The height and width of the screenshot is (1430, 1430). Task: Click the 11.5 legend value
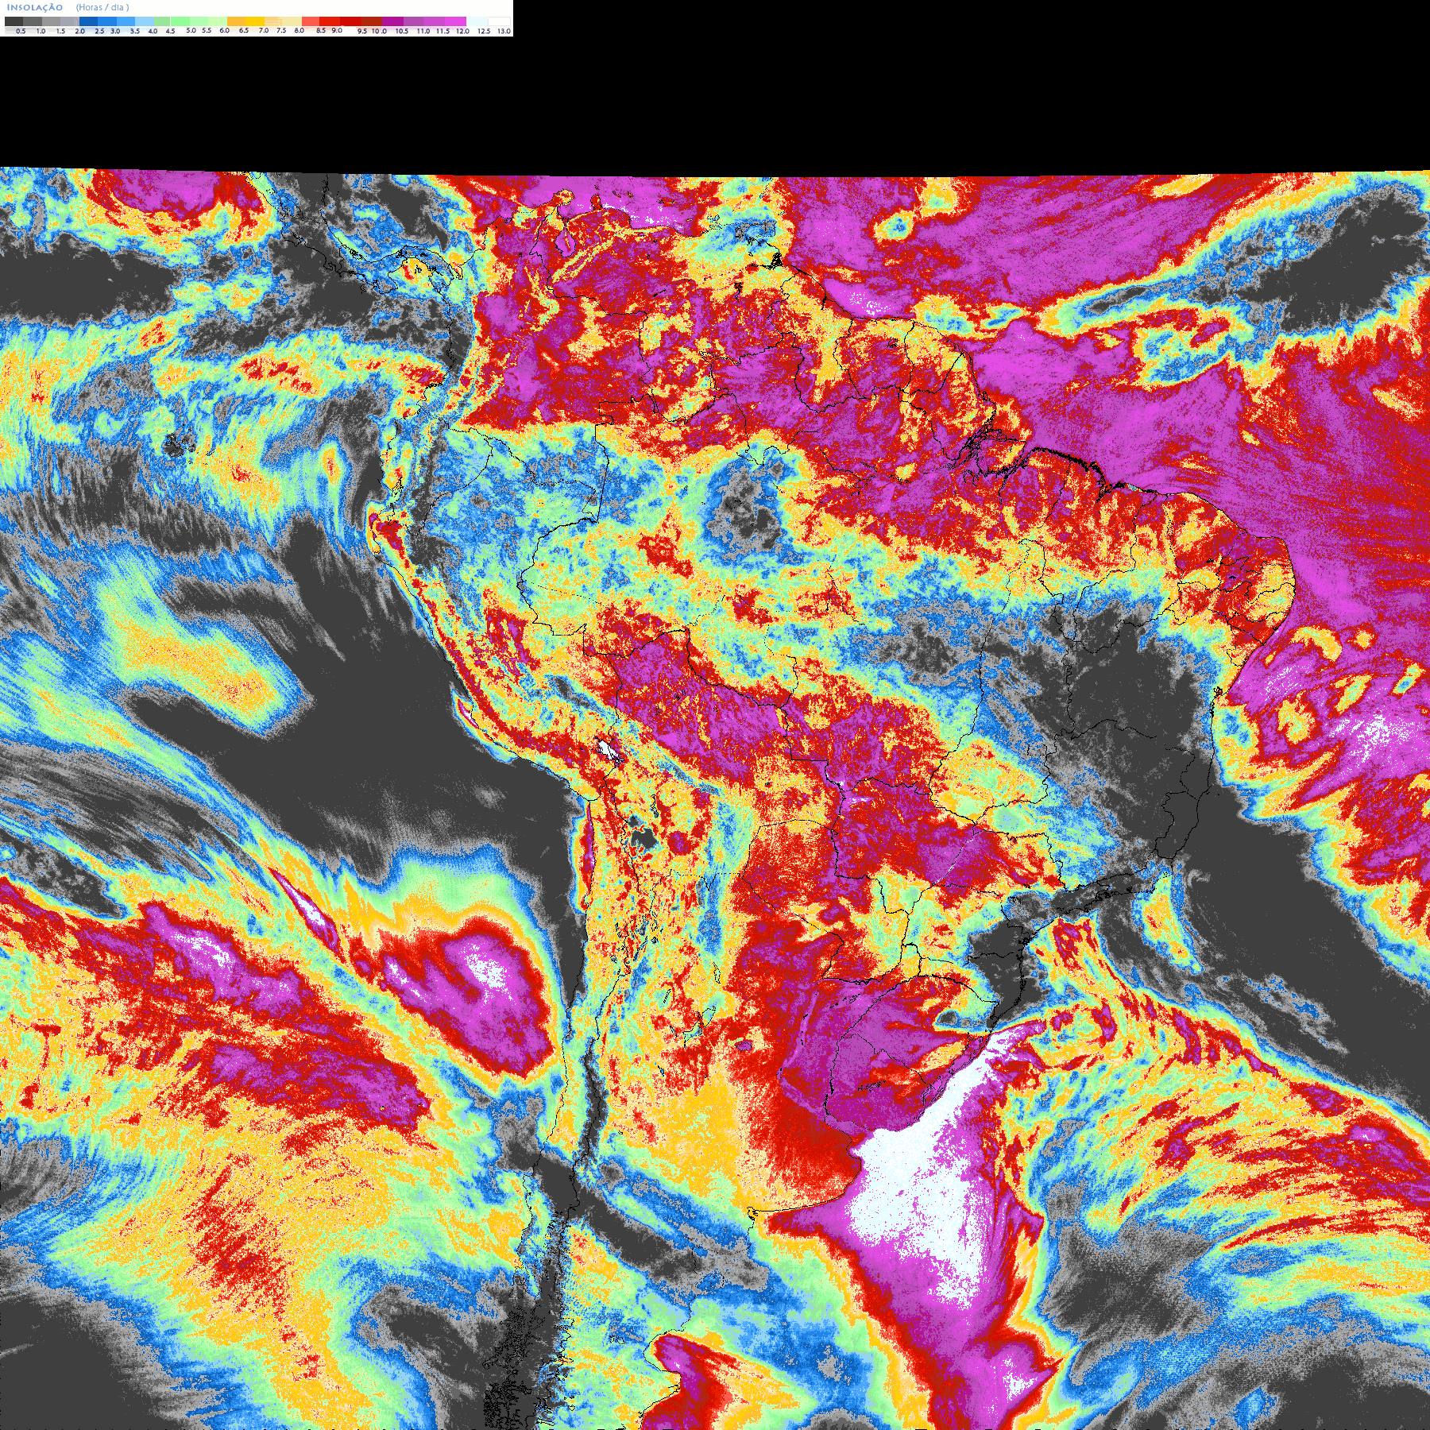click(443, 31)
